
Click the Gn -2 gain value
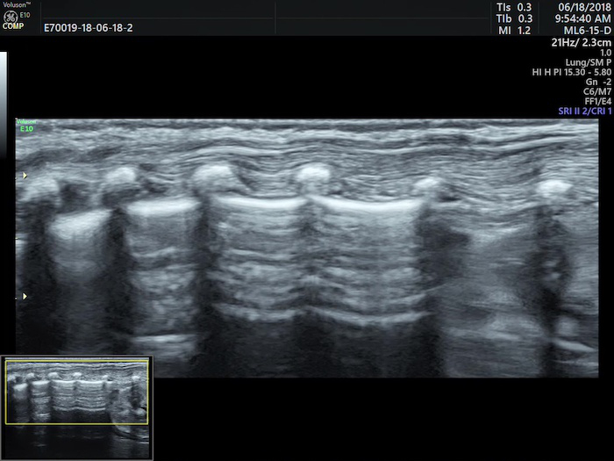click(x=598, y=82)
